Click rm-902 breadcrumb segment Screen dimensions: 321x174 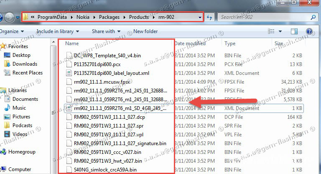[166, 17]
